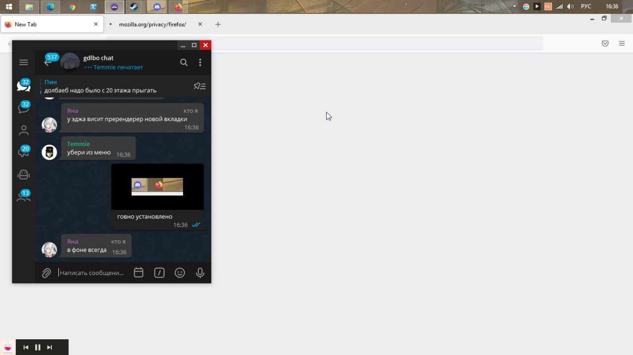Open Steam from taskbar

click(x=133, y=7)
